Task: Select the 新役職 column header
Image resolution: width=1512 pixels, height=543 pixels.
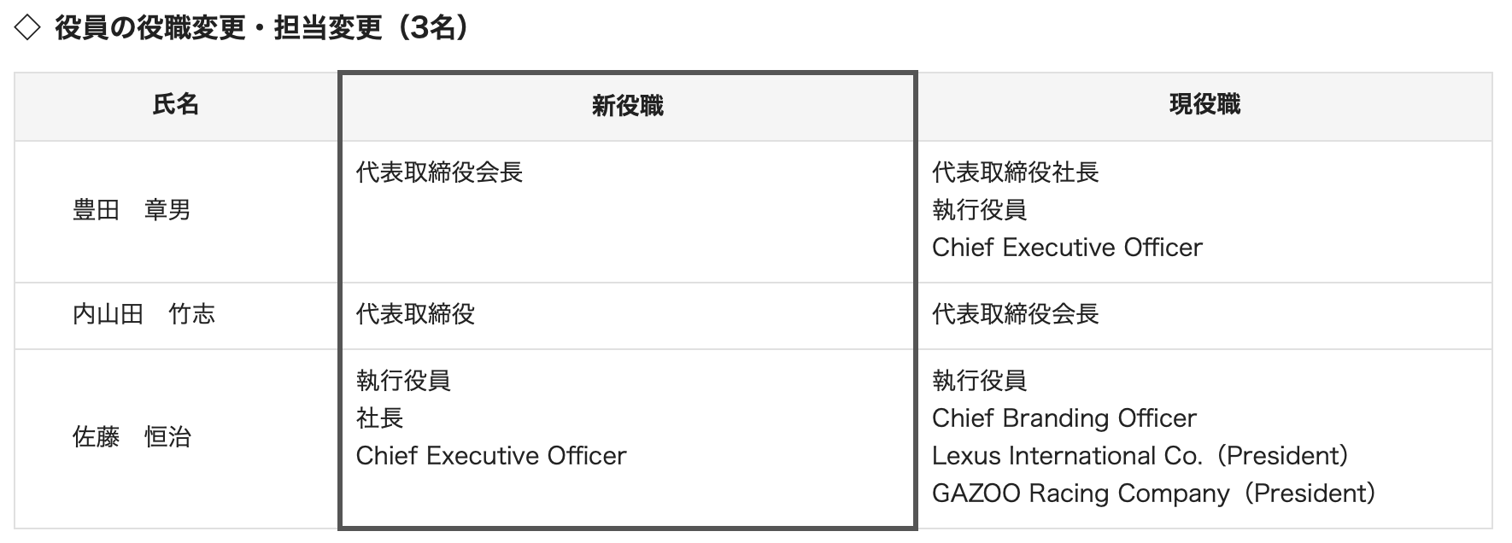Action: pyautogui.click(x=627, y=106)
